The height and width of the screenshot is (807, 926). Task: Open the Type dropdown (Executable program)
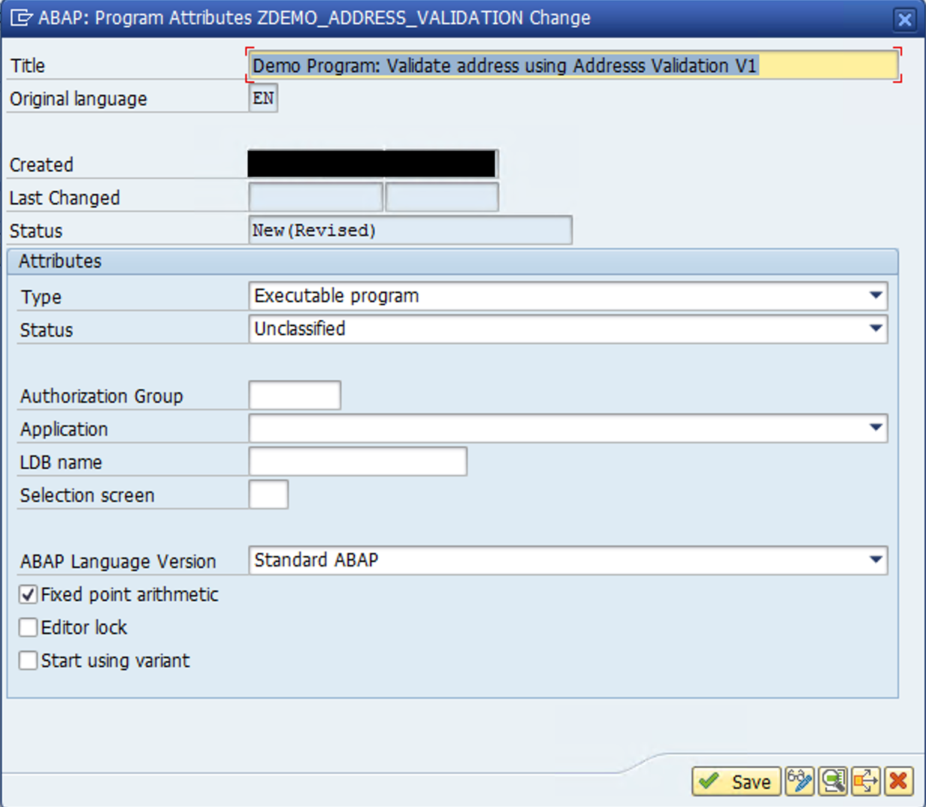[876, 296]
